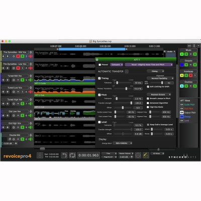Click track height handle on Synettes Mid Vox

coord(31,52)
